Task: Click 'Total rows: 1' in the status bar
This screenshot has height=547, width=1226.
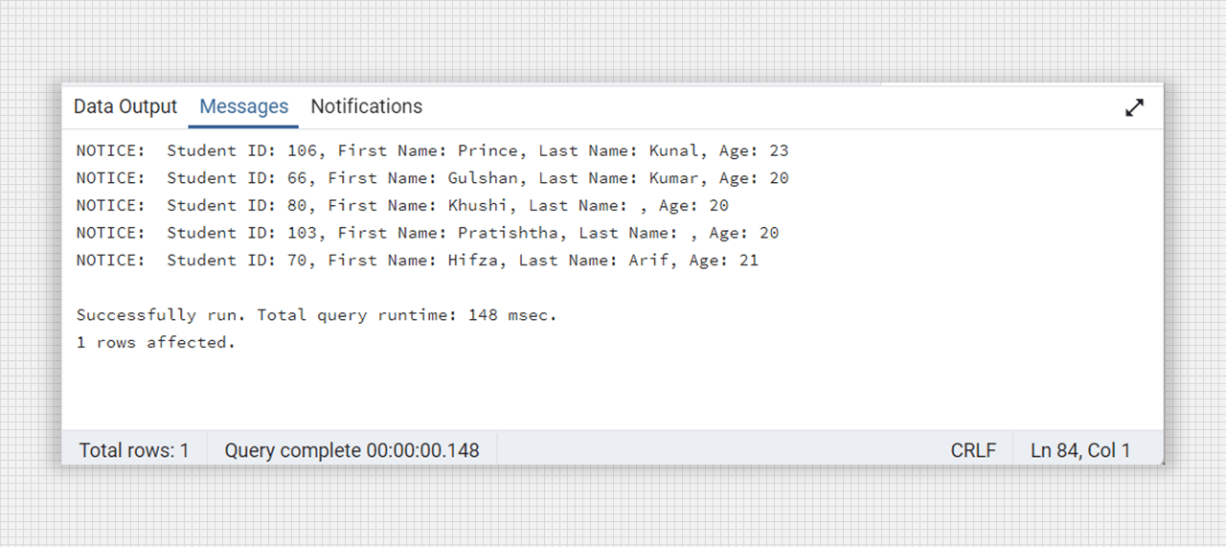Action: coord(134,450)
